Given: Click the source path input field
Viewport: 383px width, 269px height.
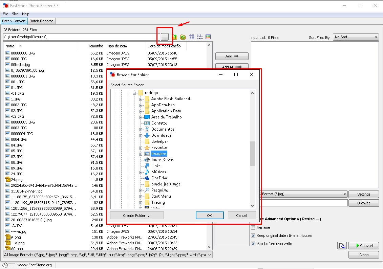Looking at the screenshot, I should [x=82, y=37].
